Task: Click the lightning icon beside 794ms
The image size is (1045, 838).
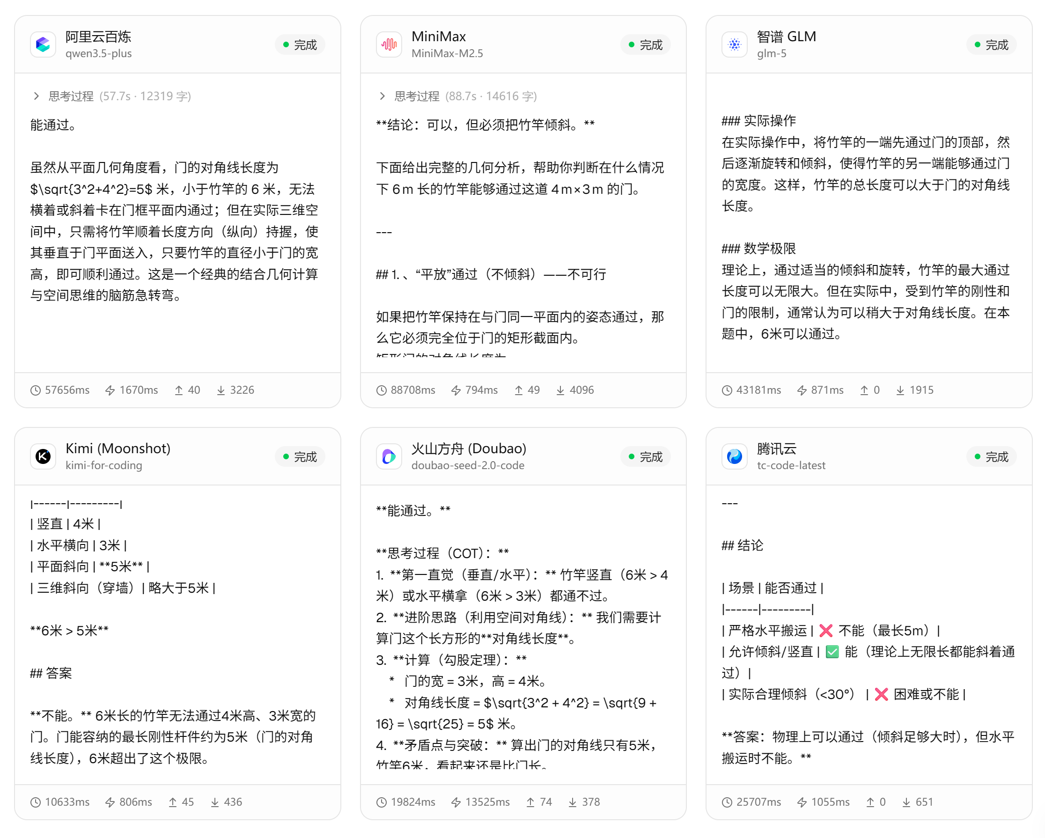Action: 456,390
